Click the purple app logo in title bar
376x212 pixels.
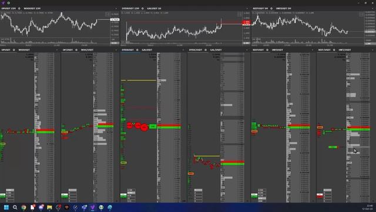click(x=3, y=3)
